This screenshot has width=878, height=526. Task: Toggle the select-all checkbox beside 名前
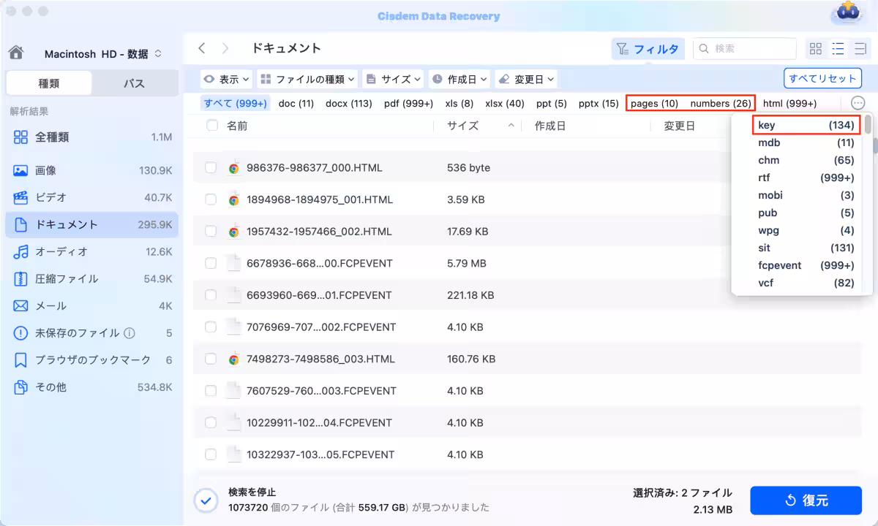tap(212, 126)
